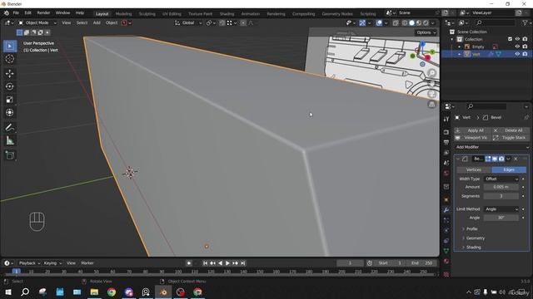Click the Blender logo menu icon
533x299 pixels.
[7, 13]
